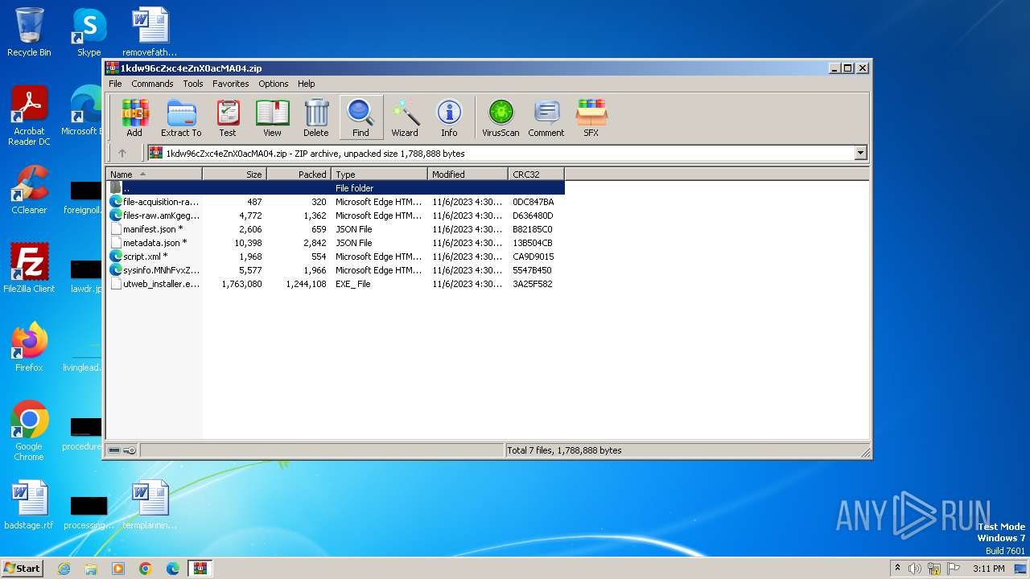Viewport: 1030px width, 579px height.
Task: Show hidden tray icons arrow
Action: [897, 569]
